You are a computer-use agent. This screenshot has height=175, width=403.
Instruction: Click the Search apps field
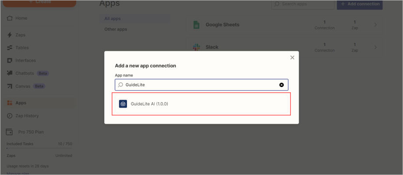pos(303,4)
